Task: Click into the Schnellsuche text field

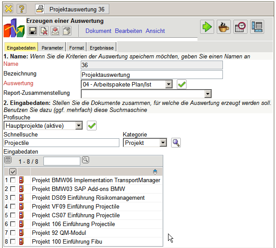Action: point(61,143)
